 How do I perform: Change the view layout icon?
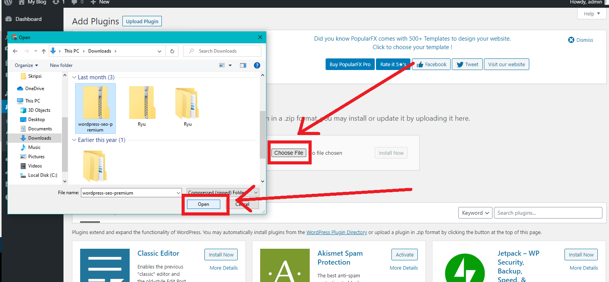(222, 65)
